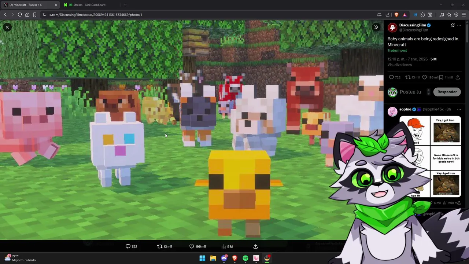Click the install app icon in address bar

[379, 15]
